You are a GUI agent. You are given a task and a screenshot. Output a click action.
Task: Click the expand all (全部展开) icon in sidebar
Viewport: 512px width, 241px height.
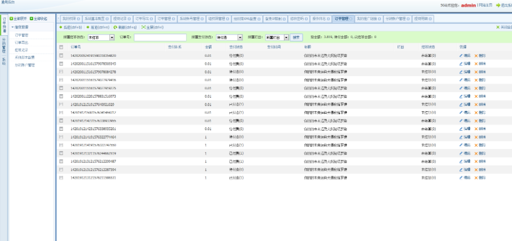11,19
